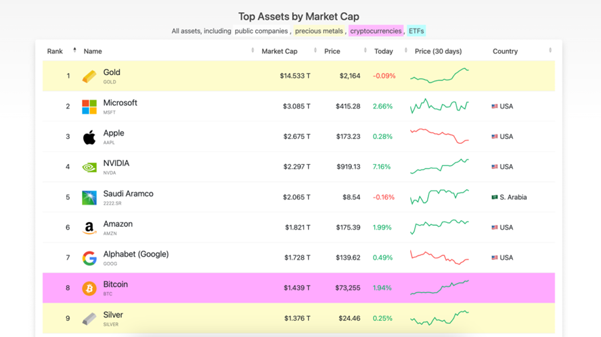Click Saudi Aramco change -0.16%
Image resolution: width=601 pixels, height=337 pixels.
click(x=384, y=197)
